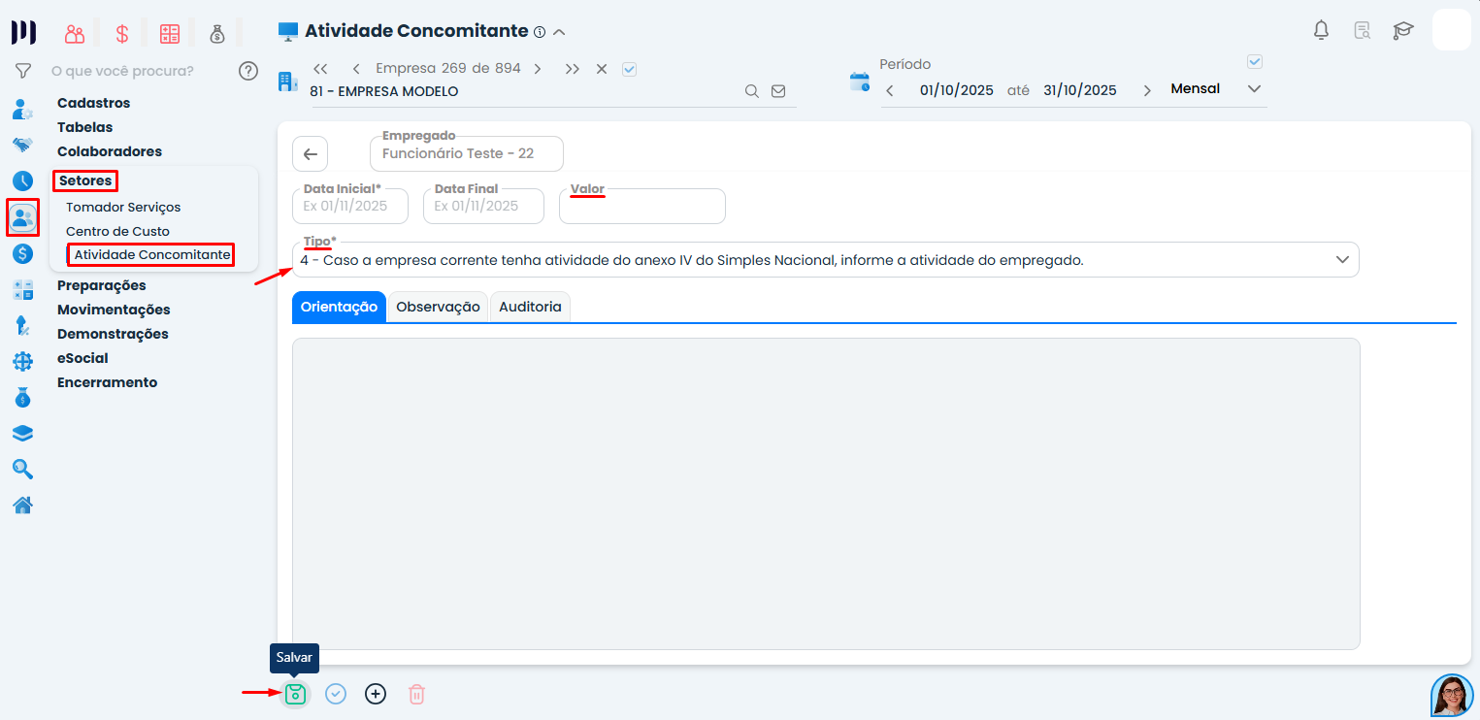Expand the Cadastros menu
The image size is (1480, 720).
point(93,103)
